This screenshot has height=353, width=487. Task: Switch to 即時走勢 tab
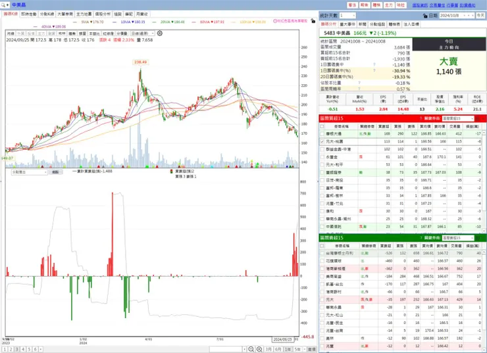[x=29, y=14]
